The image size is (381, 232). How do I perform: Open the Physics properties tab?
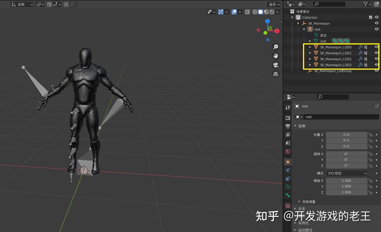[x=287, y=170]
